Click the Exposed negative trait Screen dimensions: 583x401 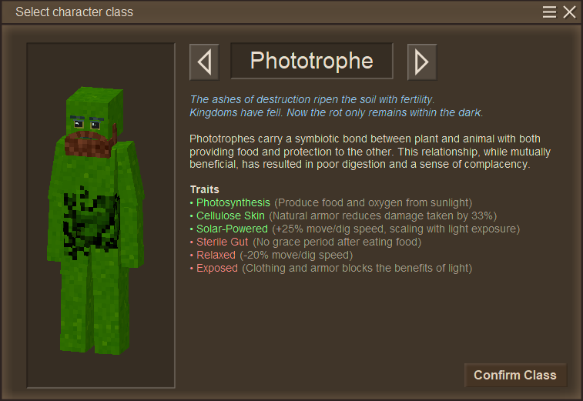point(217,268)
